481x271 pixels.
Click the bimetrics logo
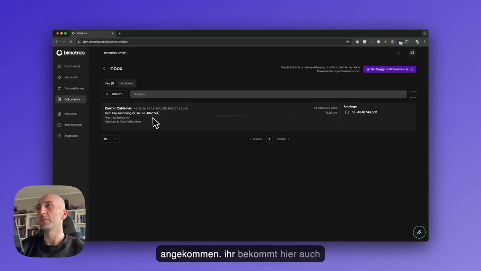tap(71, 53)
